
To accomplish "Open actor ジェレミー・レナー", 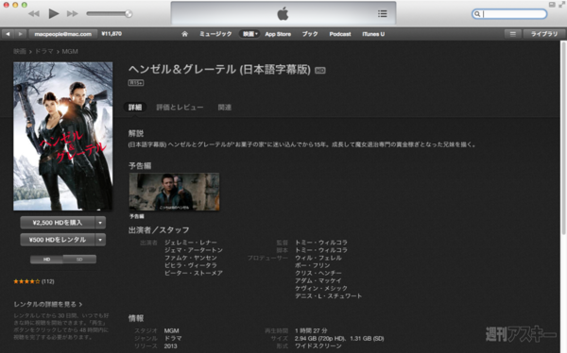I will coord(191,243).
